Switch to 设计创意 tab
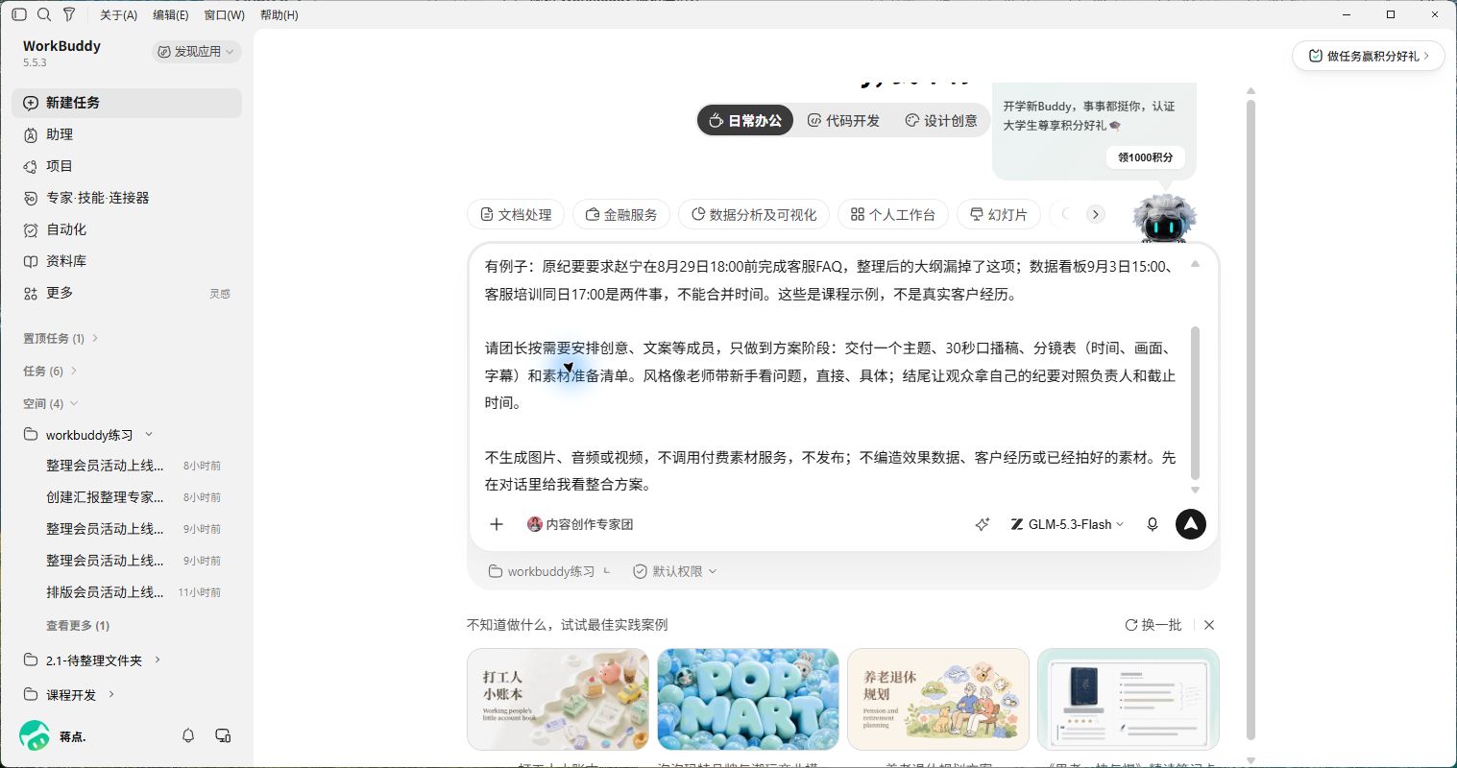The image size is (1457, 768). point(941,121)
